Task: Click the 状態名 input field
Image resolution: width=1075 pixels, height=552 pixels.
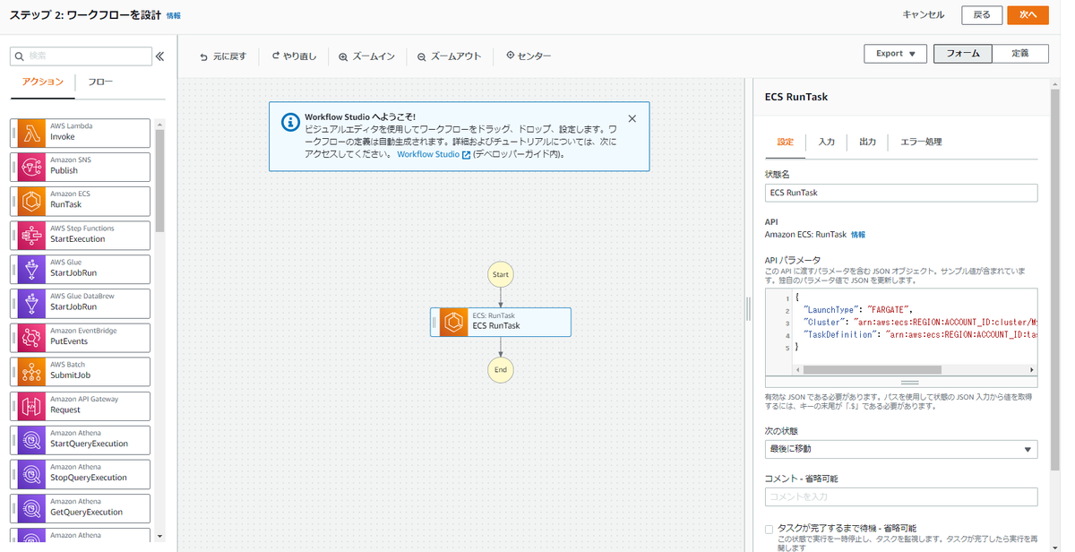Action: (x=900, y=193)
